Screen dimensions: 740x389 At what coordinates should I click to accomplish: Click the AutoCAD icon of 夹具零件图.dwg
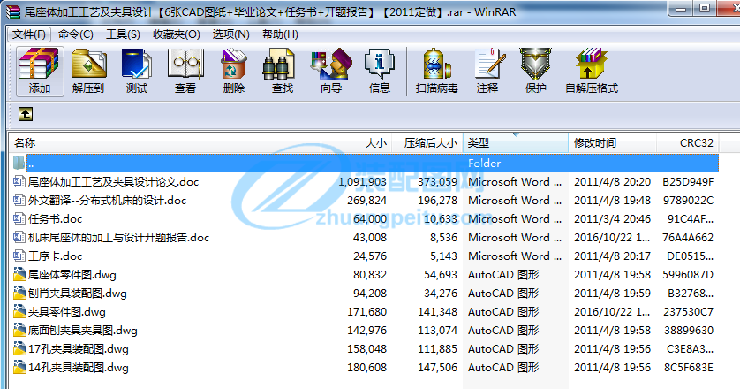coord(19,311)
